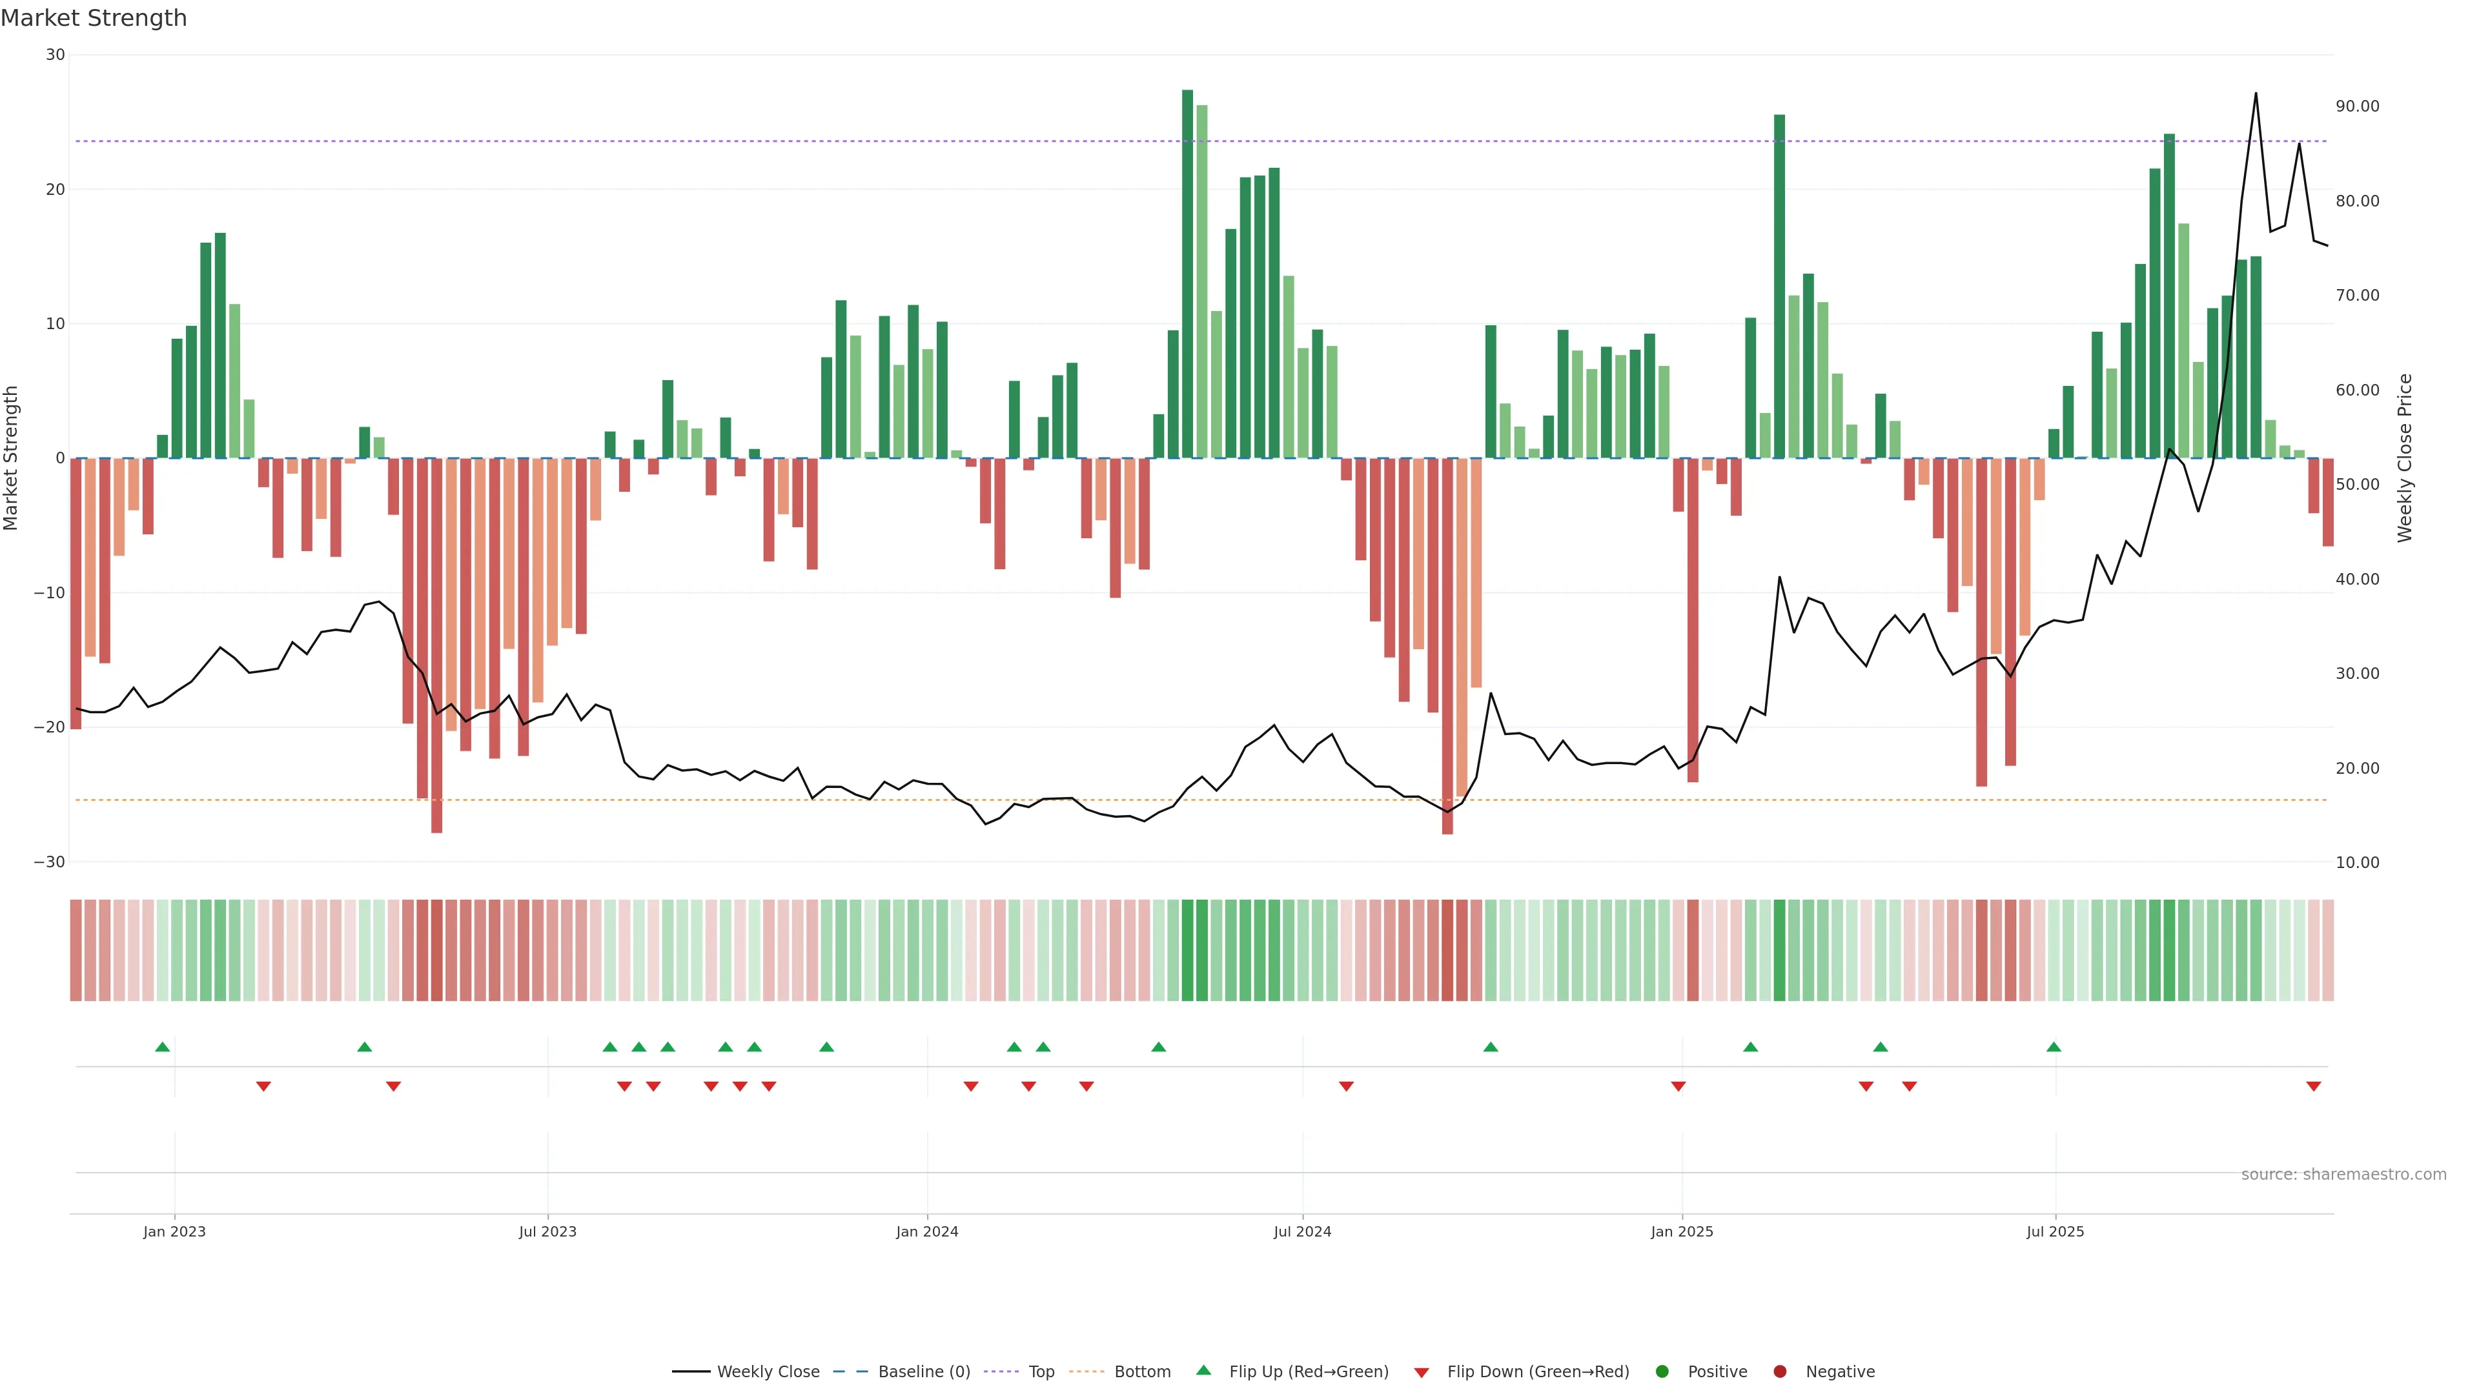The image size is (2479, 1394).
Task: Click the green Positive legend dot
Action: click(1662, 1371)
